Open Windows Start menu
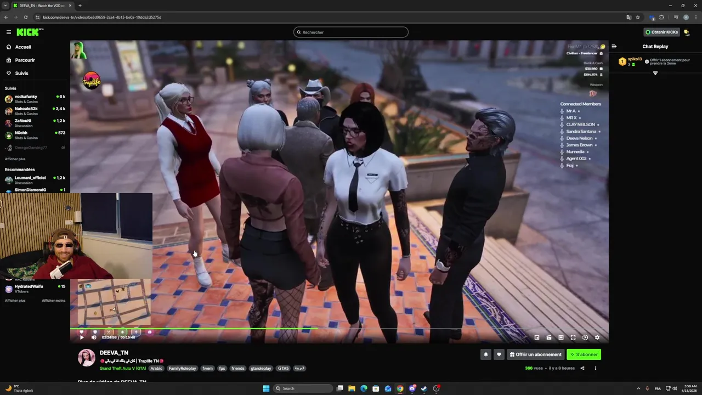 [x=266, y=388]
